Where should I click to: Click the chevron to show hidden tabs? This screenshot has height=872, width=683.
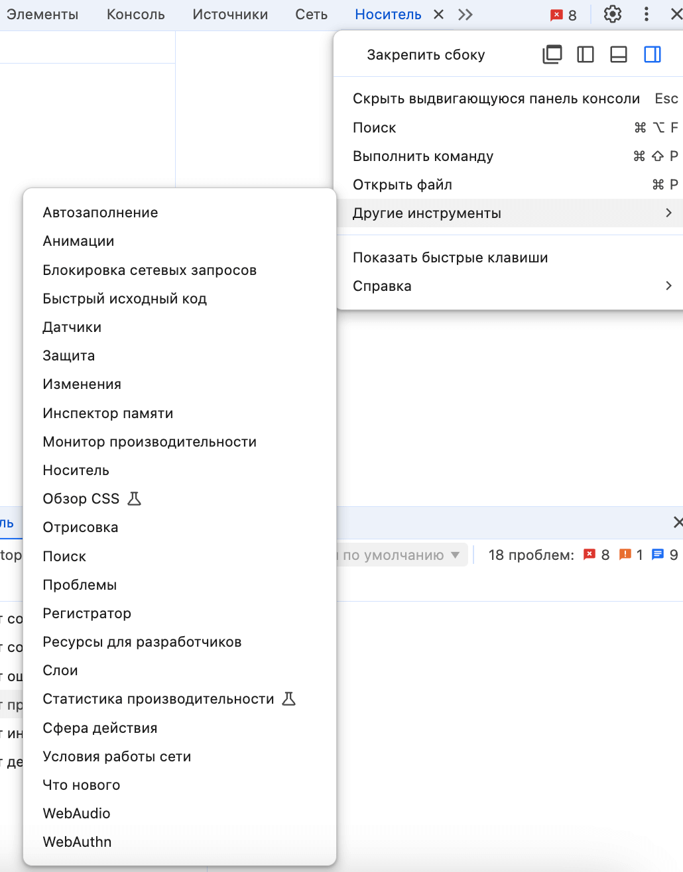[465, 13]
